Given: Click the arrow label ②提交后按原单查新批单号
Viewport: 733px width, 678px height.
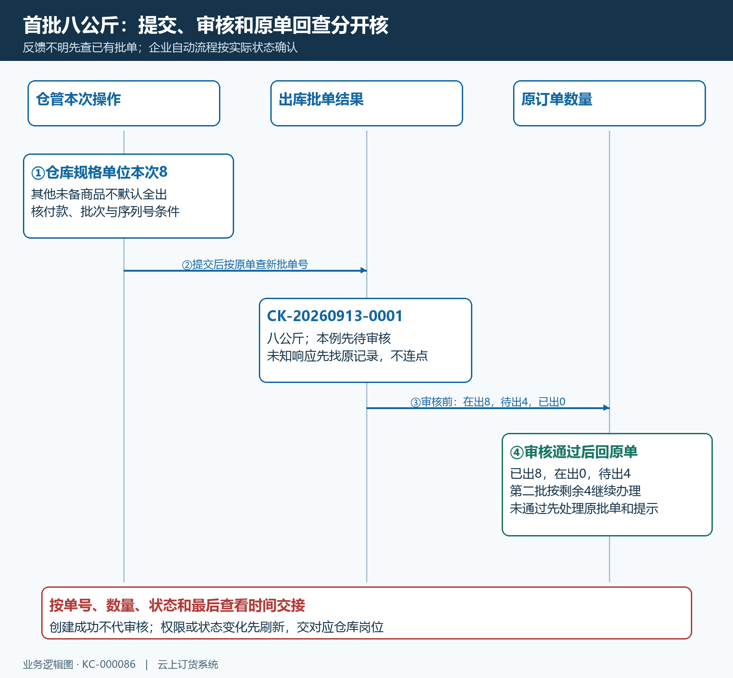Looking at the screenshot, I should pos(245,264).
